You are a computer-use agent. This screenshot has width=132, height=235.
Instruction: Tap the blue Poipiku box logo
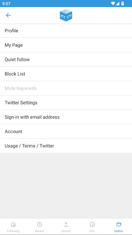(66, 15)
